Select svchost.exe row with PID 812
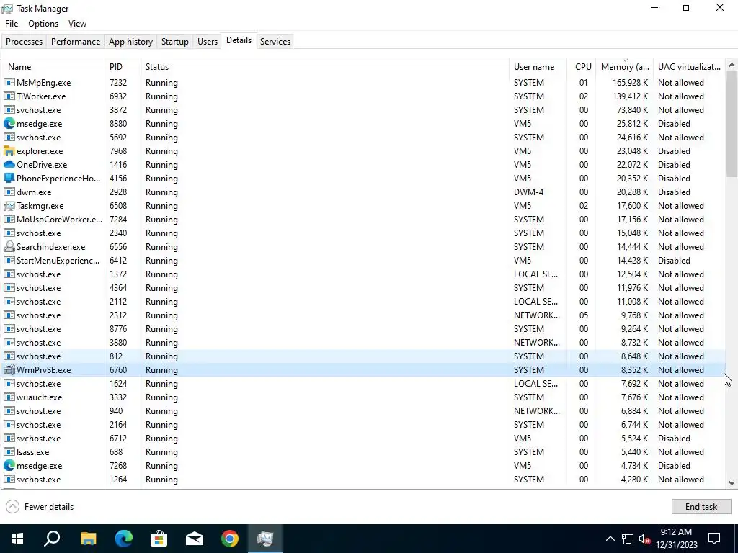 (363, 356)
